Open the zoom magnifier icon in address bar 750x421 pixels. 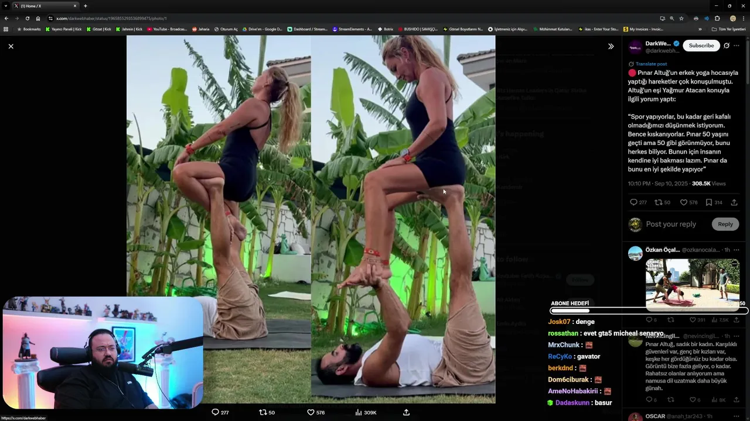[671, 18]
